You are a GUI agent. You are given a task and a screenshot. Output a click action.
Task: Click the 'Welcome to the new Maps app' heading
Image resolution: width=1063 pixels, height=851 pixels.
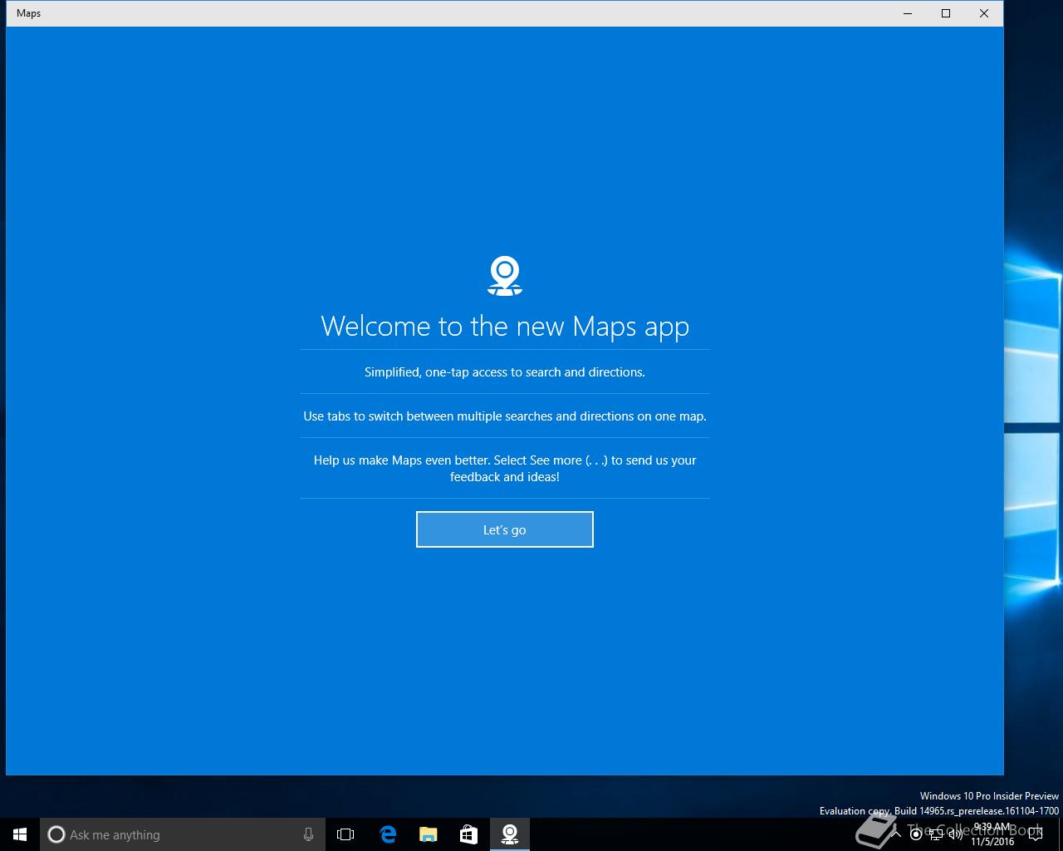(x=505, y=326)
